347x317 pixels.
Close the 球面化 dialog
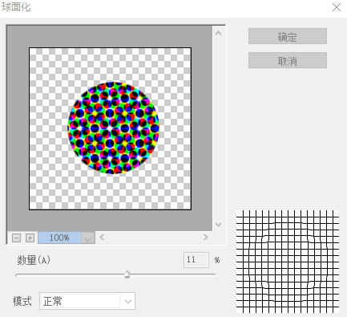tap(337, 7)
